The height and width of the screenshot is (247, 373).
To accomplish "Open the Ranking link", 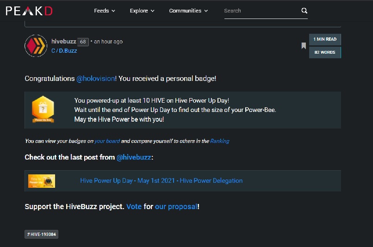I will click(220, 141).
